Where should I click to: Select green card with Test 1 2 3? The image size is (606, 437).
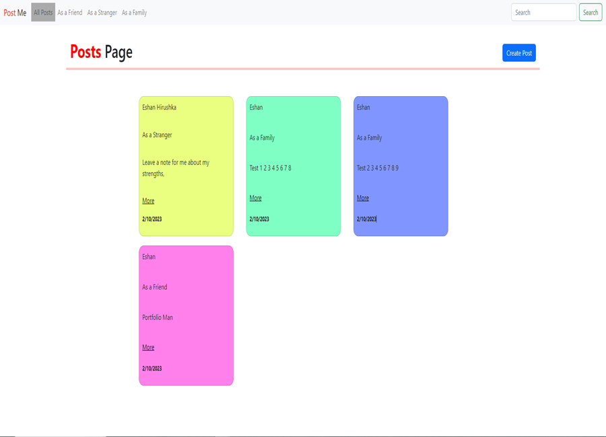click(x=294, y=166)
